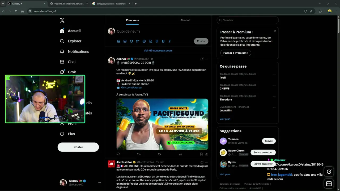Viewport: 340px width, 191px height.
Task: Open a new browser tab
Action: [x=135, y=4]
